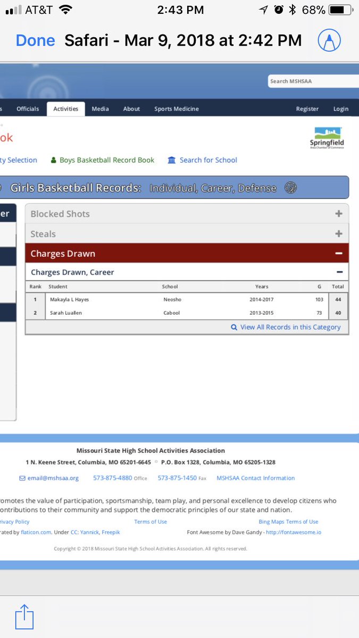Image resolution: width=359 pixels, height=638 pixels.
Task: Click the Student column header
Action: click(58, 287)
